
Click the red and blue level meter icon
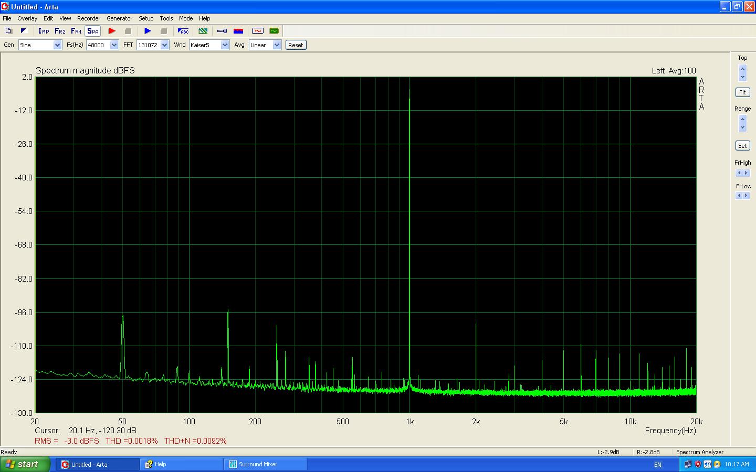pyautogui.click(x=238, y=31)
